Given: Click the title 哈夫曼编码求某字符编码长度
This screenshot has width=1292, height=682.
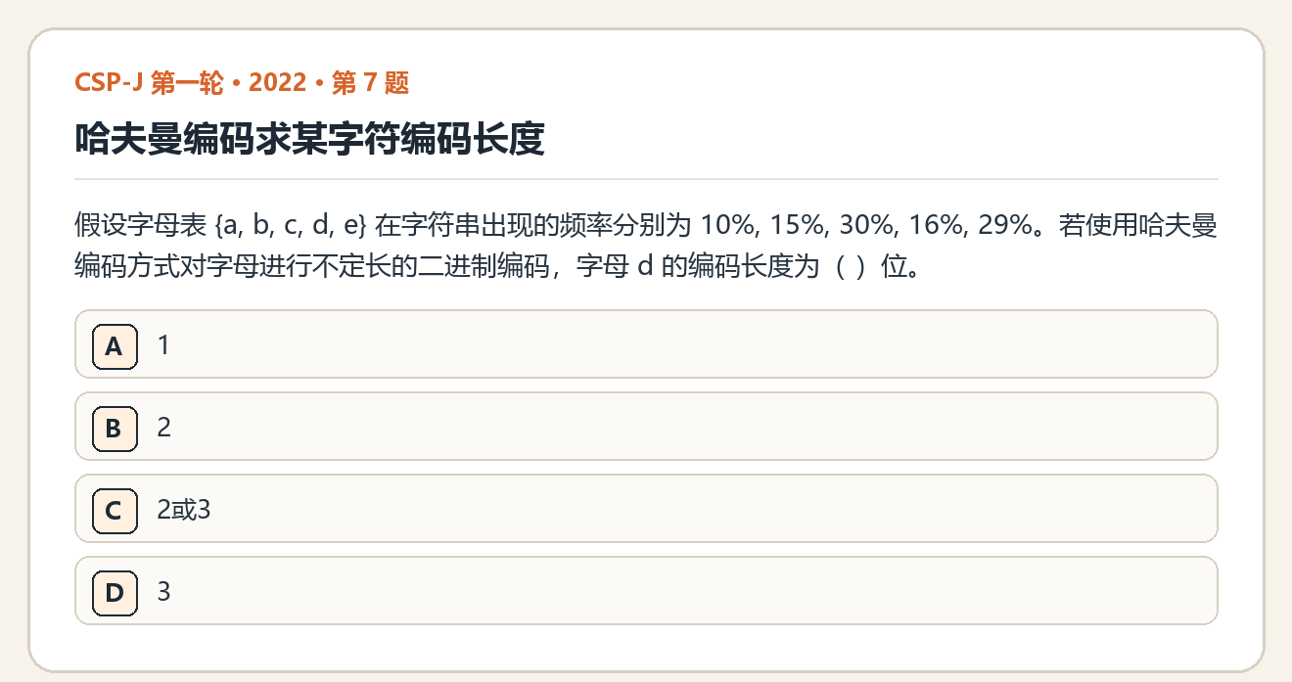Looking at the screenshot, I should pyautogui.click(x=309, y=140).
